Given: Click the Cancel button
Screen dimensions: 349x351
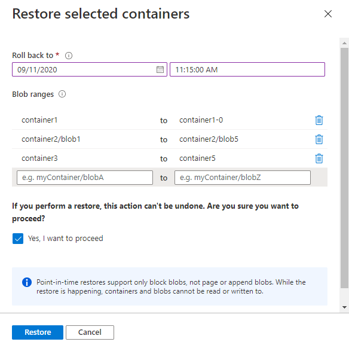Looking at the screenshot, I should coord(90,332).
